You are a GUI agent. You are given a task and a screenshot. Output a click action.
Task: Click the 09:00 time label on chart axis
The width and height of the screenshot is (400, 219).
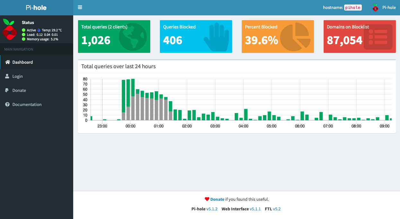point(385,126)
